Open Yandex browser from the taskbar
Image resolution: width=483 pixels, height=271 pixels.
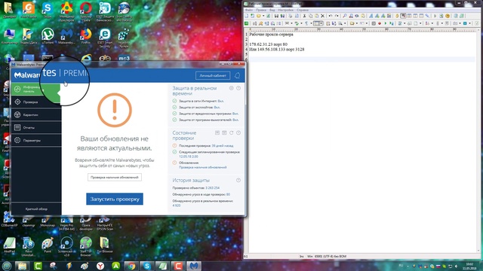pyautogui.click(x=100, y=266)
